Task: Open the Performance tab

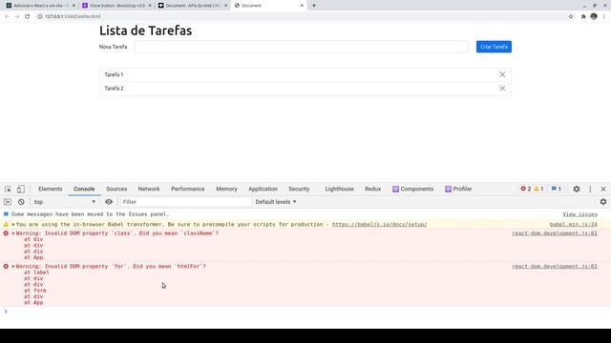Action: [x=187, y=189]
